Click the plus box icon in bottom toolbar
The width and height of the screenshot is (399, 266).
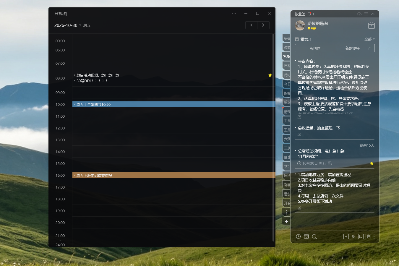pyautogui.click(x=346, y=236)
